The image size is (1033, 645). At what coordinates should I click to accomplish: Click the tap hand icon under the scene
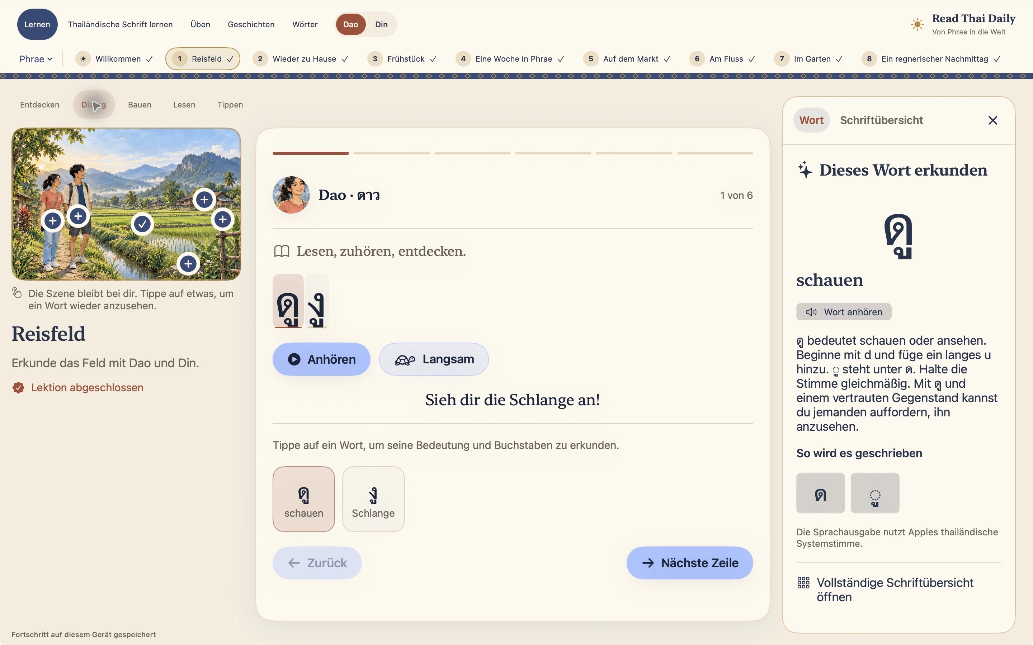tap(17, 293)
